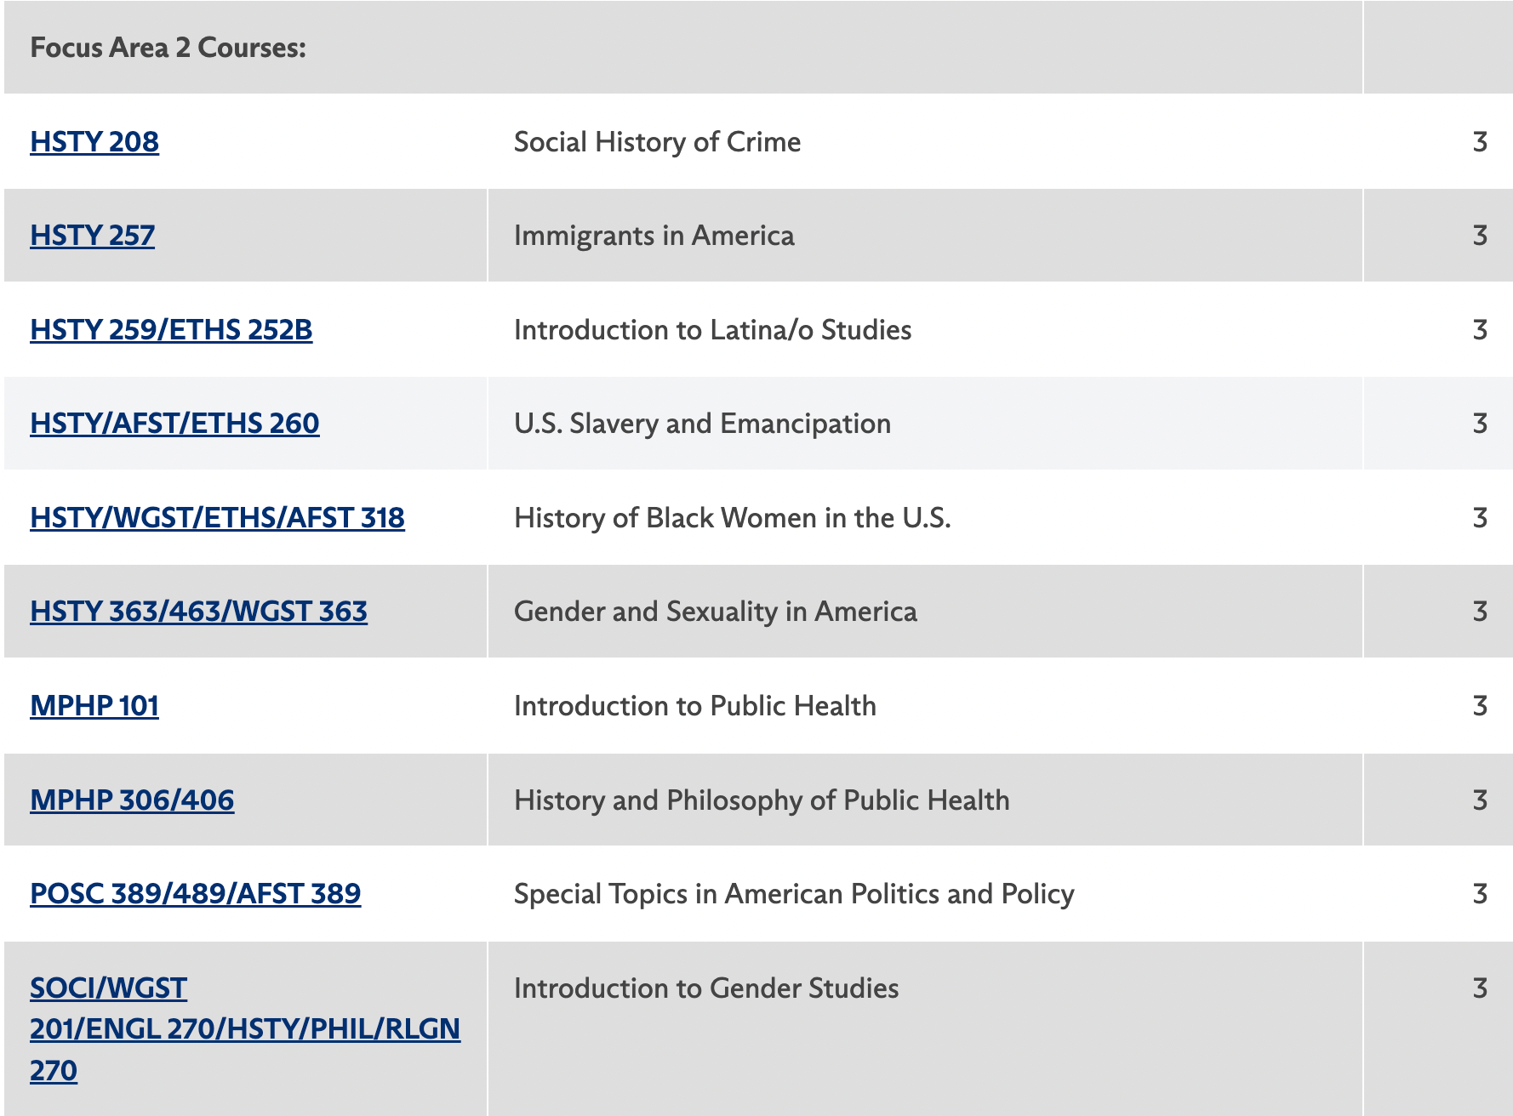Viewport: 1513px width, 1116px height.
Task: Click the 'Social History of Crime' title
Action: (x=657, y=142)
